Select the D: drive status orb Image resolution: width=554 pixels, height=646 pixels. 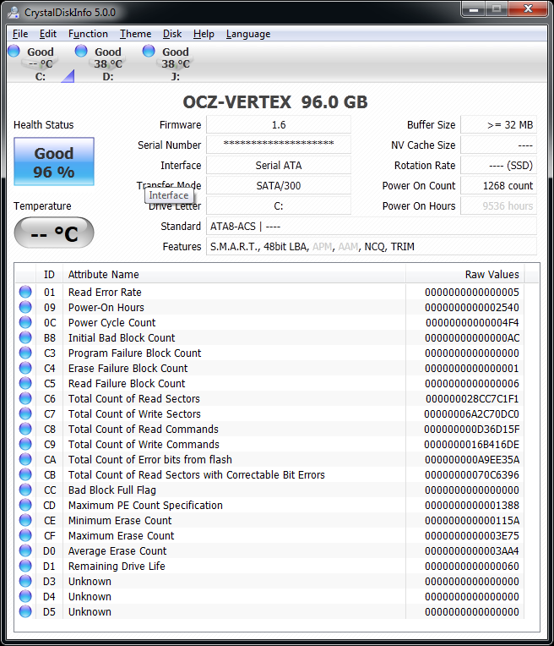point(82,52)
